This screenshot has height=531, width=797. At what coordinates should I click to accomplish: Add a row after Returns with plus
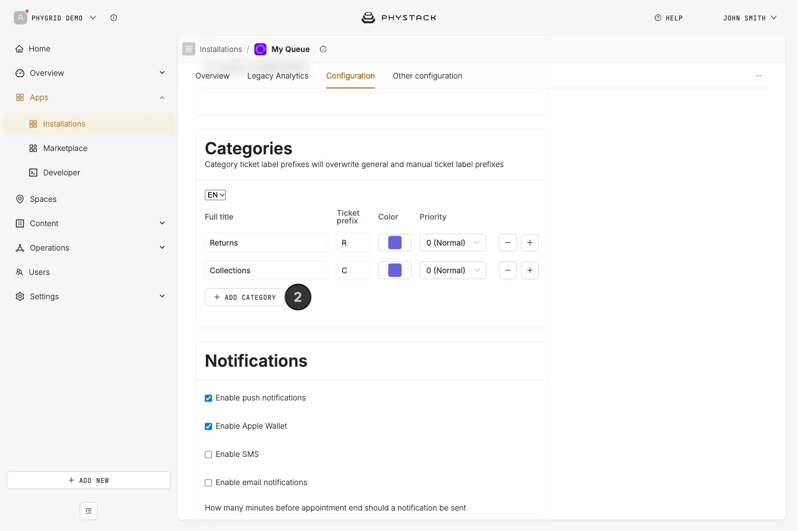[530, 243]
